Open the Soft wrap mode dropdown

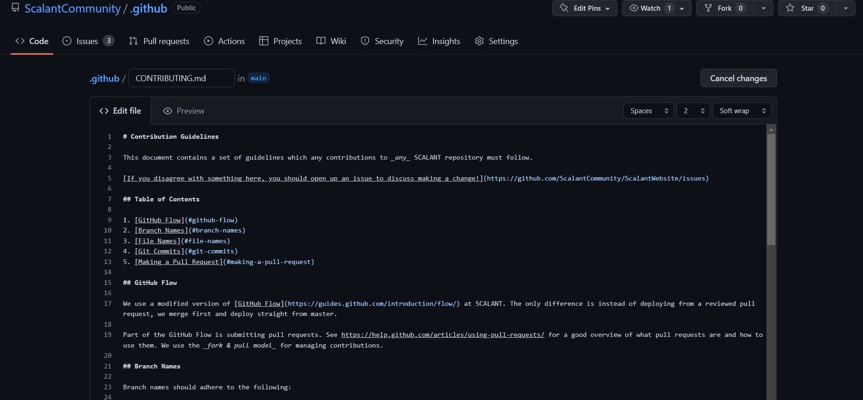pyautogui.click(x=742, y=110)
